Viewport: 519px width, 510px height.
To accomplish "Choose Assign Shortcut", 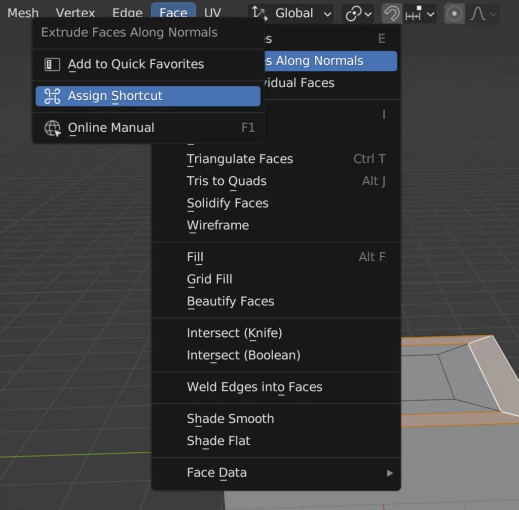I will tap(148, 96).
